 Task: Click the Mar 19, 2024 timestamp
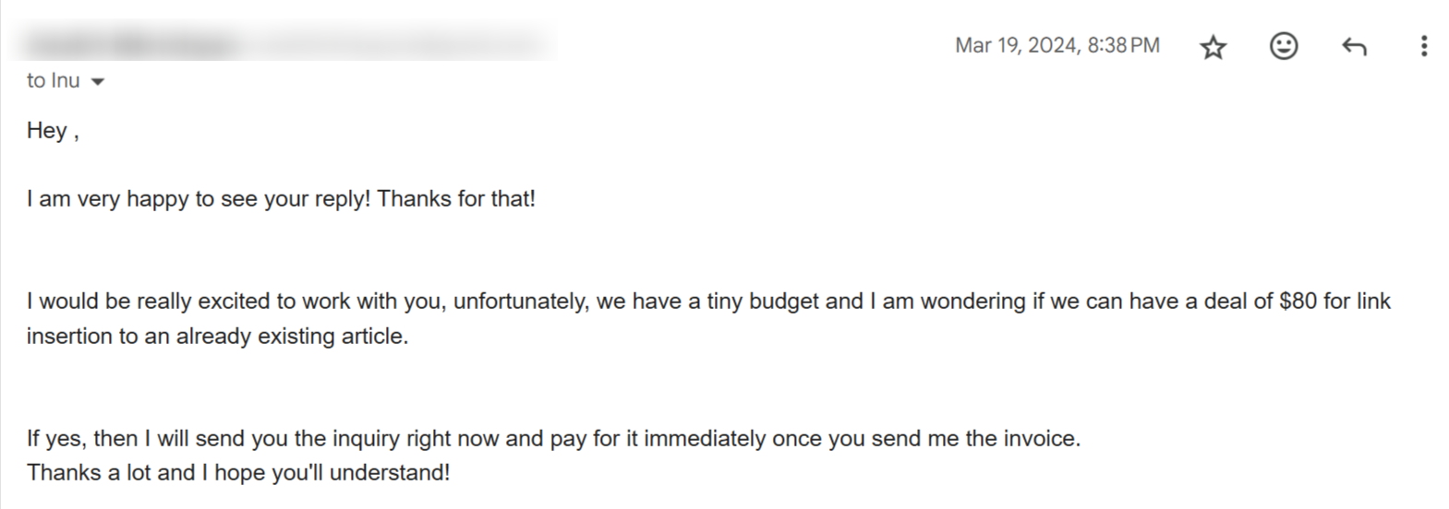[x=1057, y=46]
